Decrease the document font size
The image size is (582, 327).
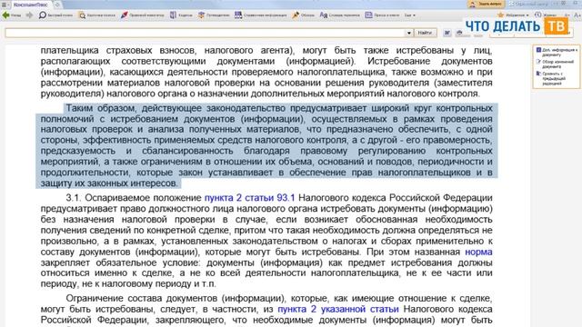coord(567,15)
